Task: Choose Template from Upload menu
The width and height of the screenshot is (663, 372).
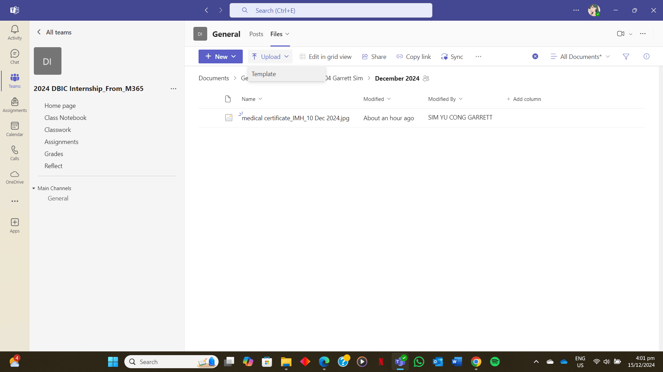Action: (x=264, y=74)
